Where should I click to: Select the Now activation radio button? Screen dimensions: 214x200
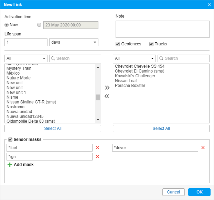click(x=7, y=25)
